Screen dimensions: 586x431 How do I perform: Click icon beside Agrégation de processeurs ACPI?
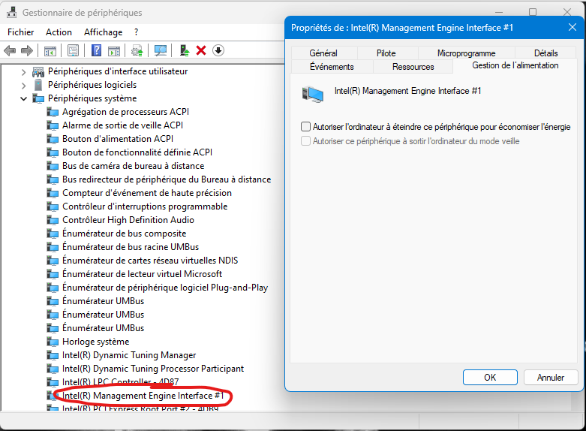click(x=53, y=112)
